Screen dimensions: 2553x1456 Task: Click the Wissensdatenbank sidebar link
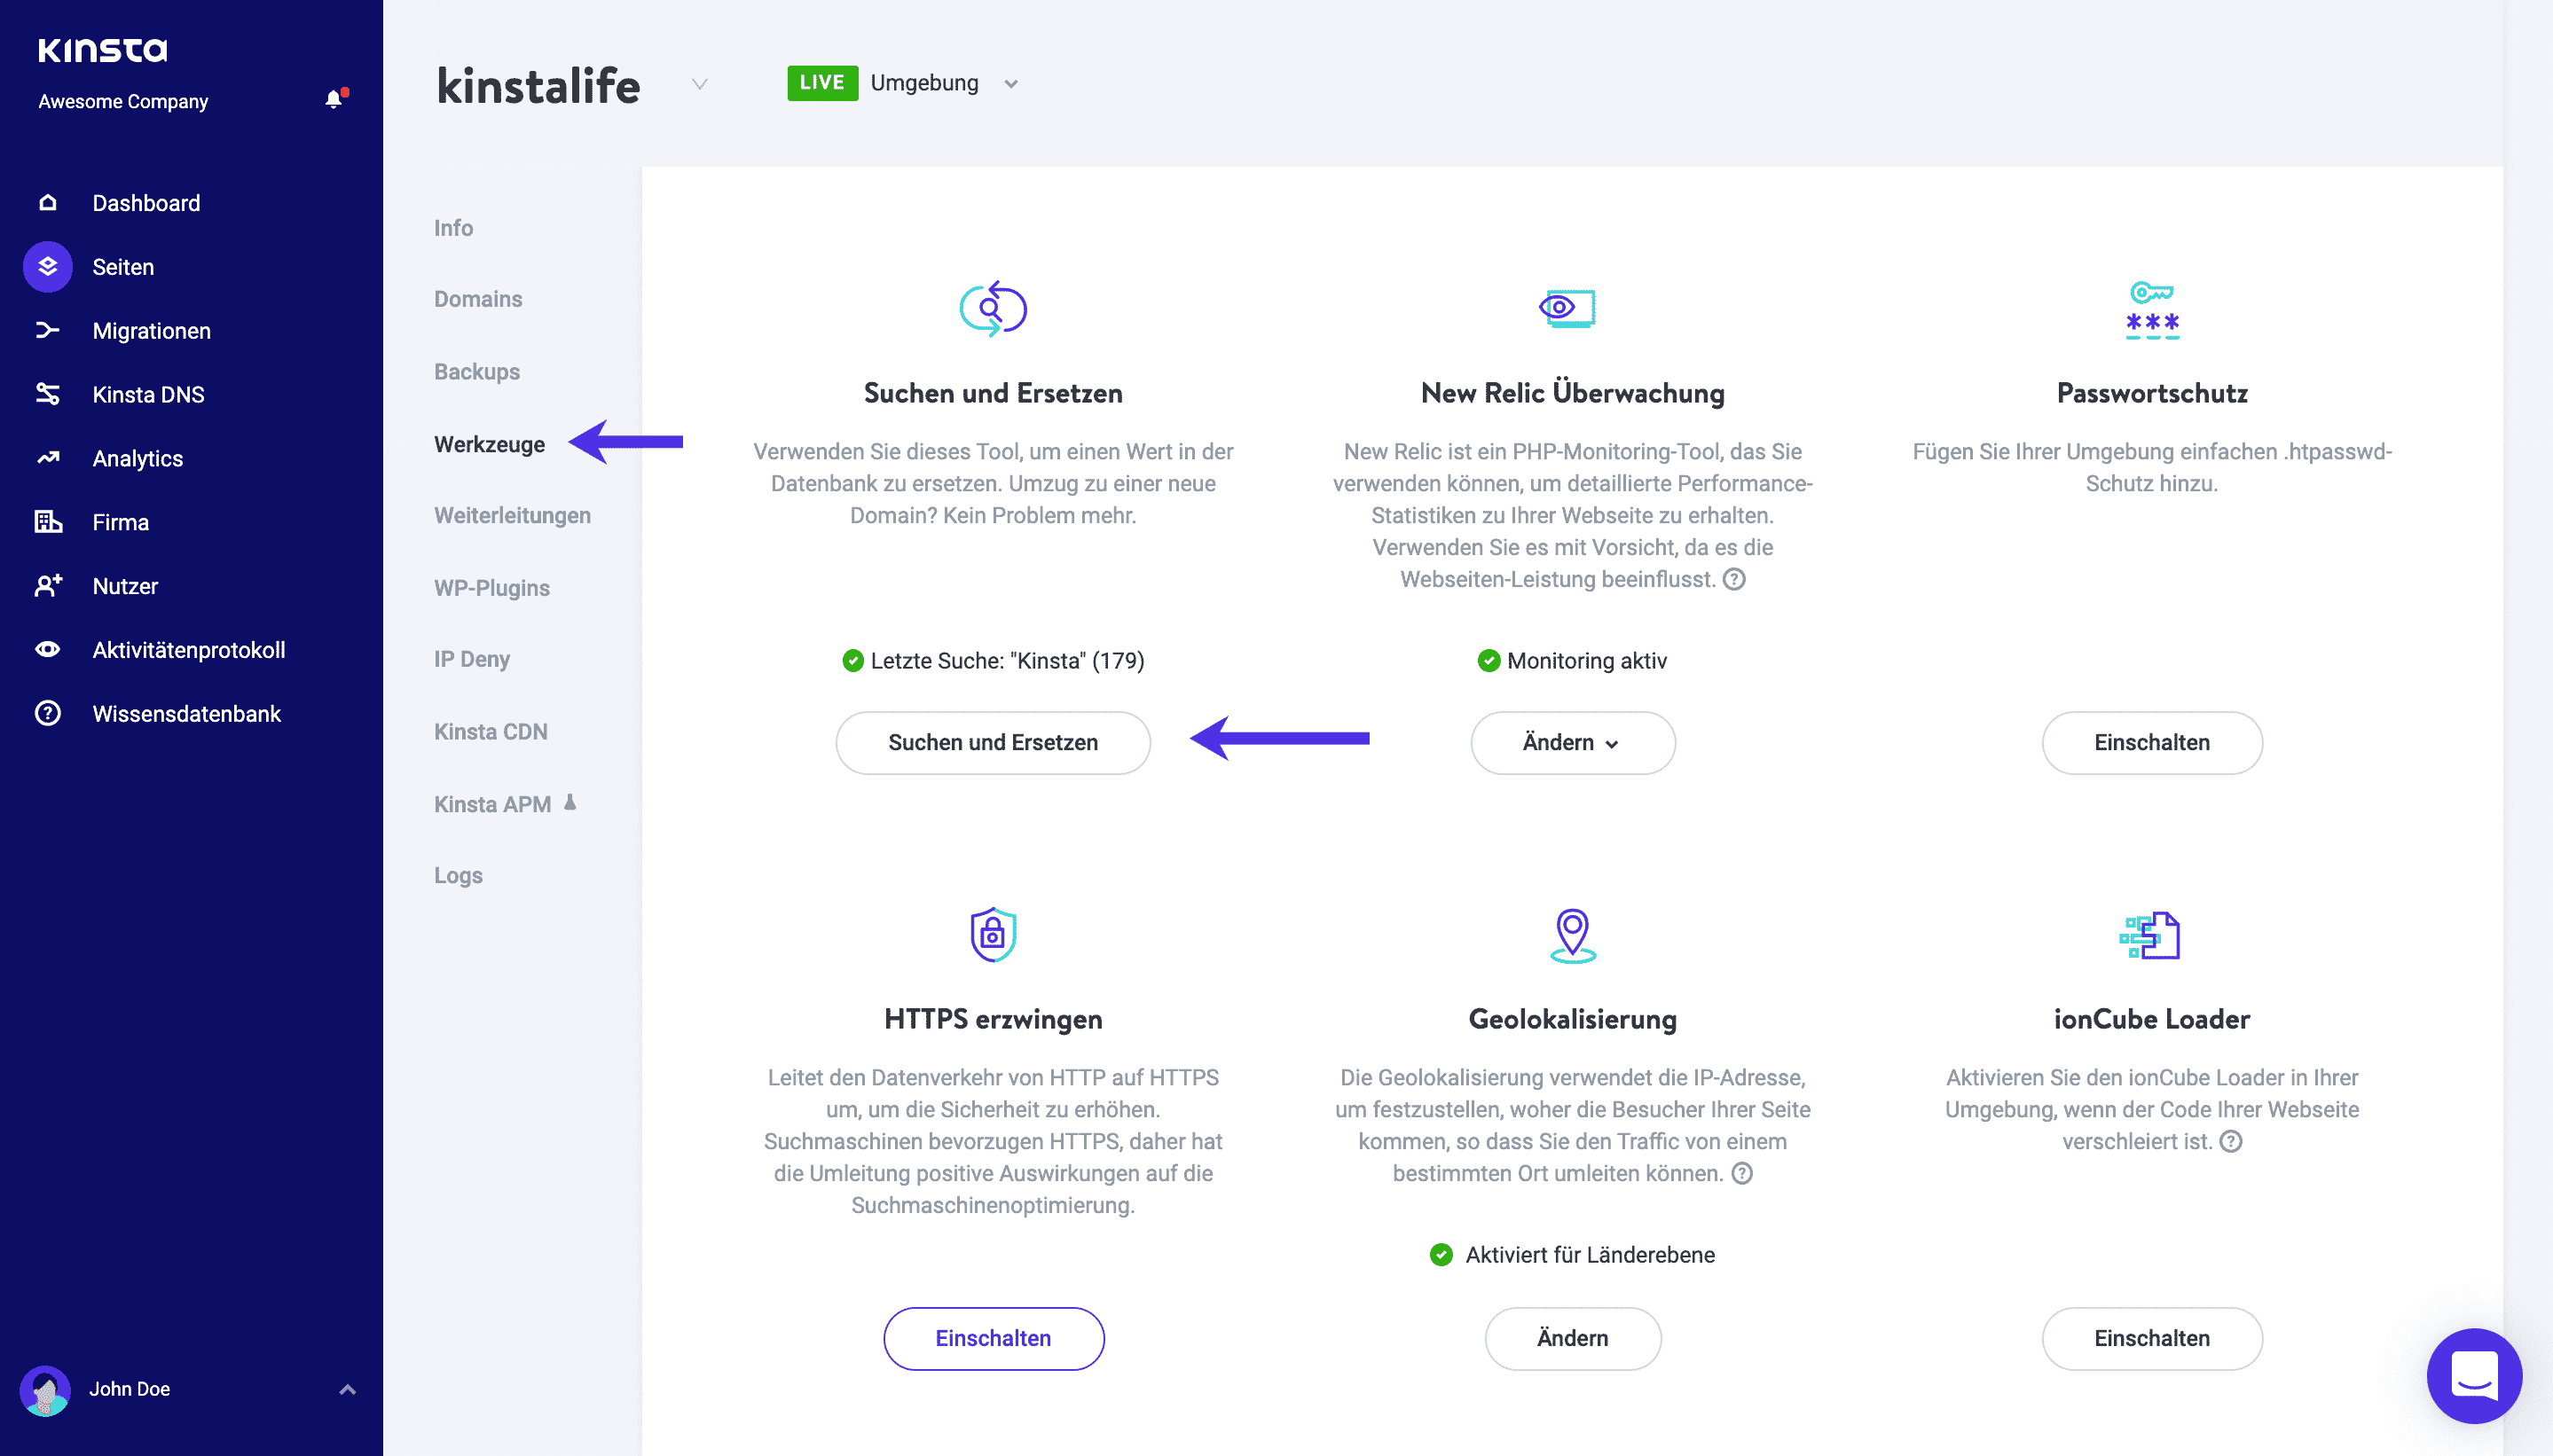[x=189, y=713]
